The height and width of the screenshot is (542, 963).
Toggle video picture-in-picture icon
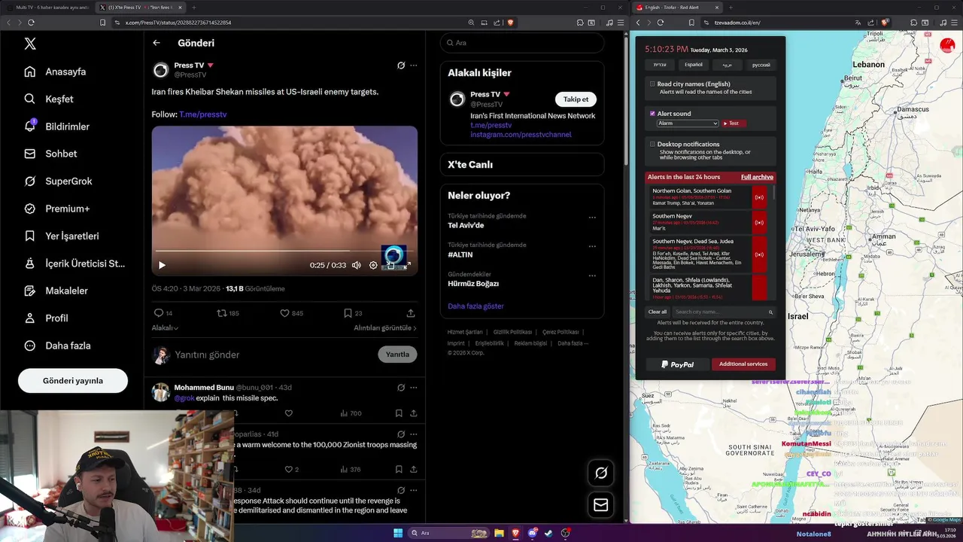390,265
